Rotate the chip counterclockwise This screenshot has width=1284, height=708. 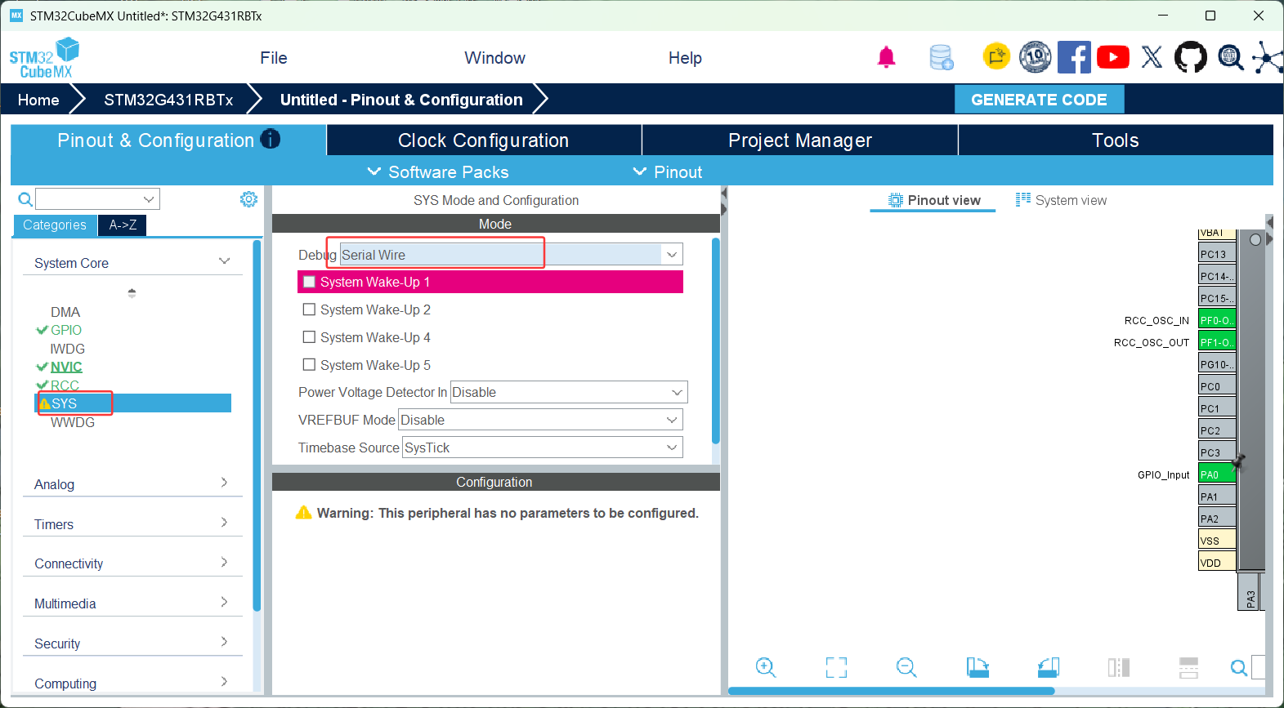tap(1049, 667)
